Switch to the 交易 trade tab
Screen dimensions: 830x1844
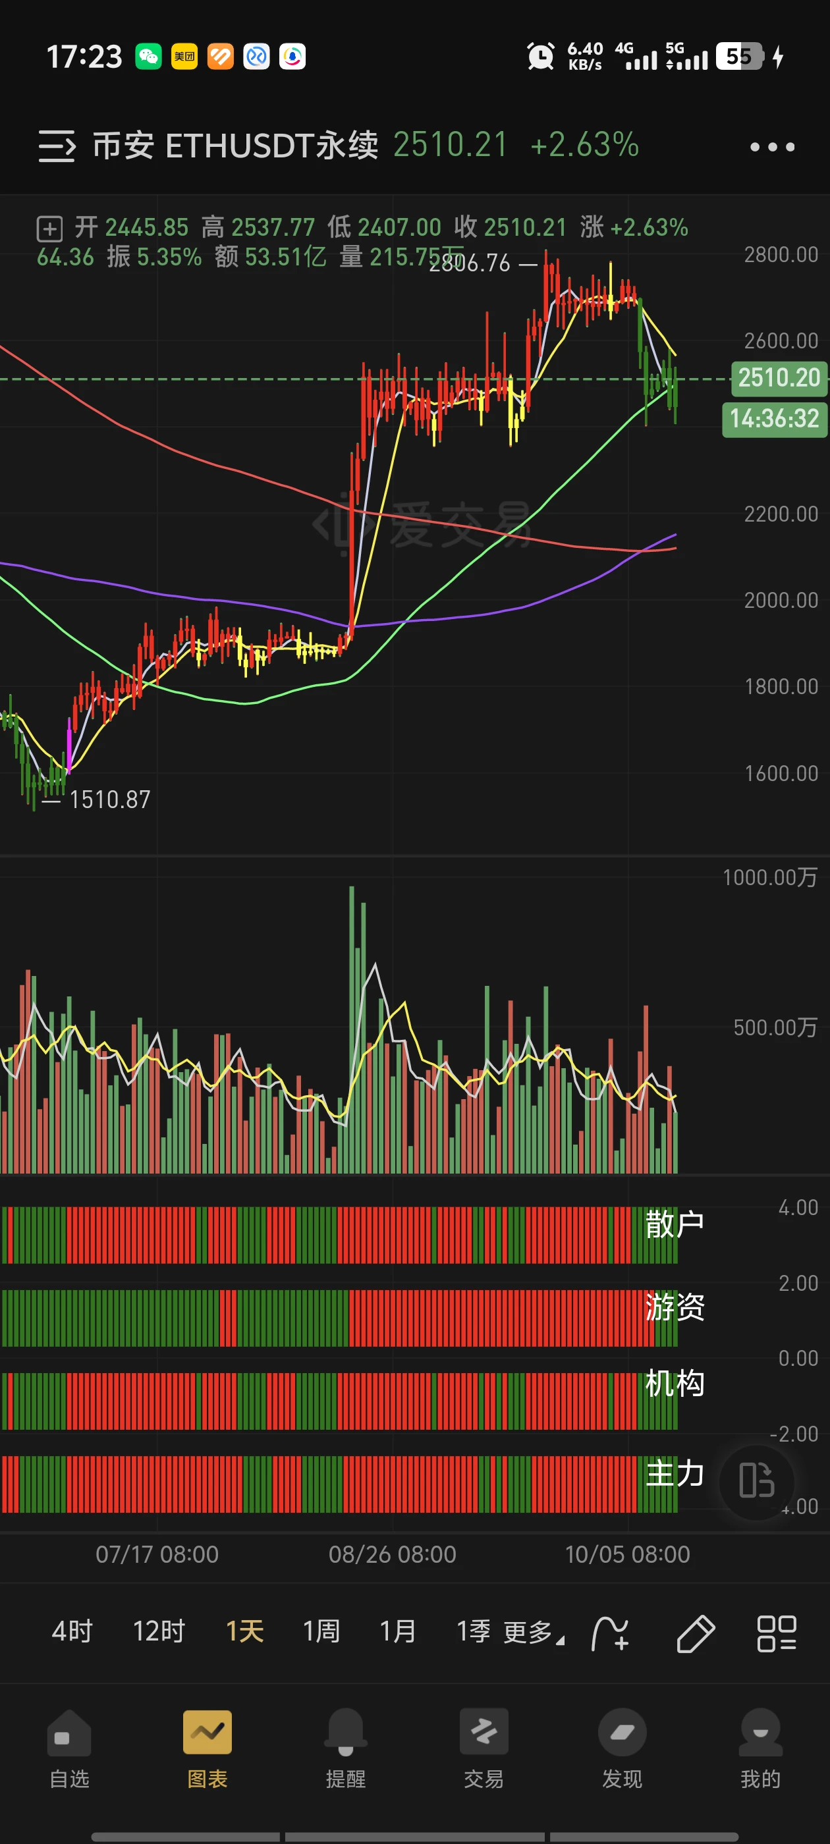coord(484,1749)
